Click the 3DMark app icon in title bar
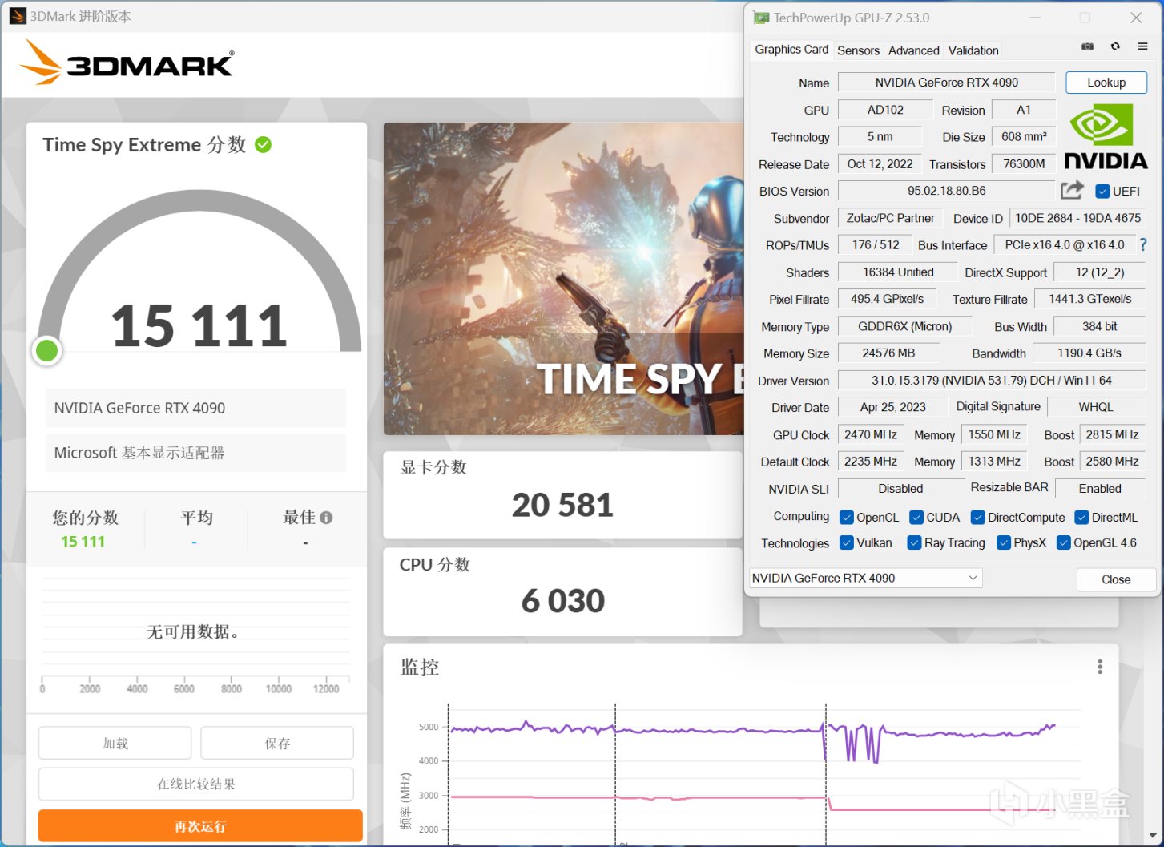The width and height of the screenshot is (1164, 847). (x=18, y=16)
